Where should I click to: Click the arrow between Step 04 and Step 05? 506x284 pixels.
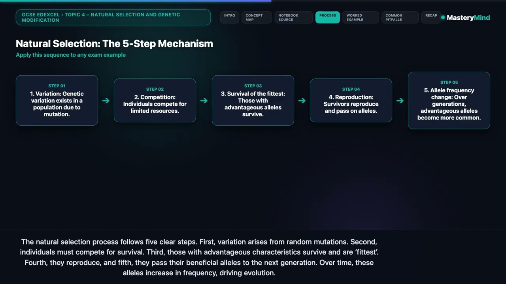(400, 101)
